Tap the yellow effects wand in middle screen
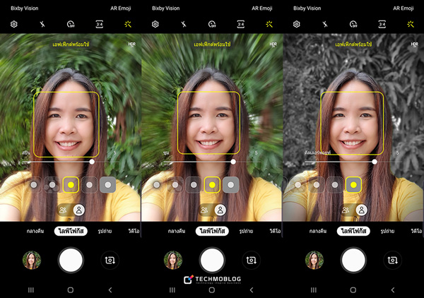Viewport: 424px width, 298px height. click(x=269, y=24)
